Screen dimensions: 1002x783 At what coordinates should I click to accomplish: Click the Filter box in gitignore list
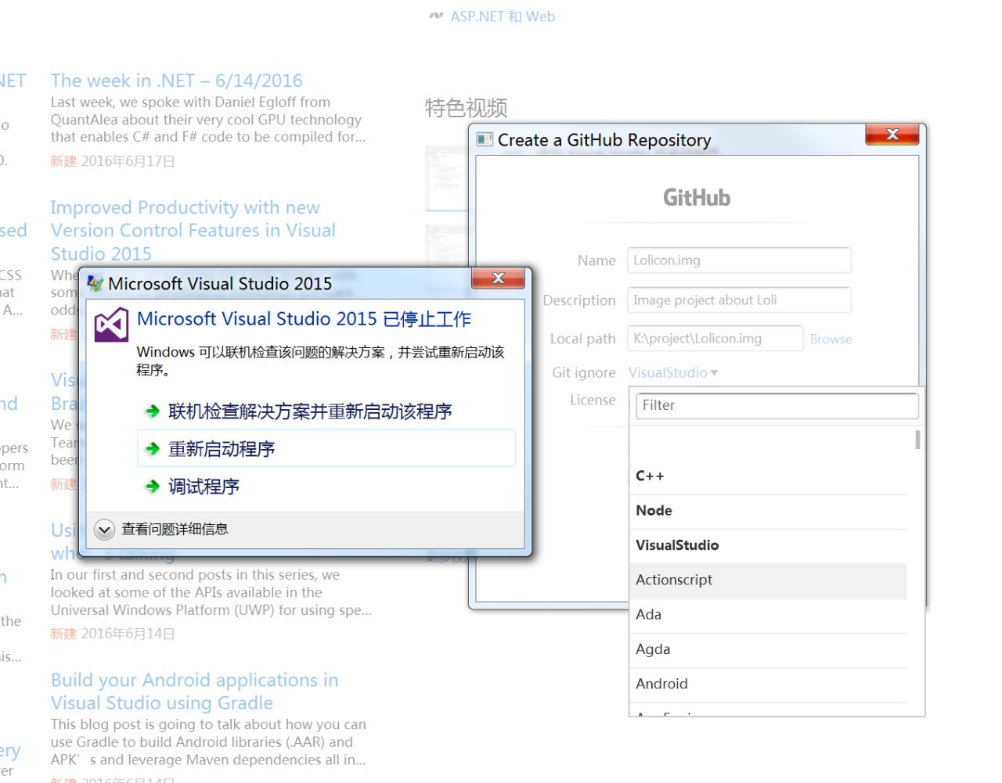(777, 405)
